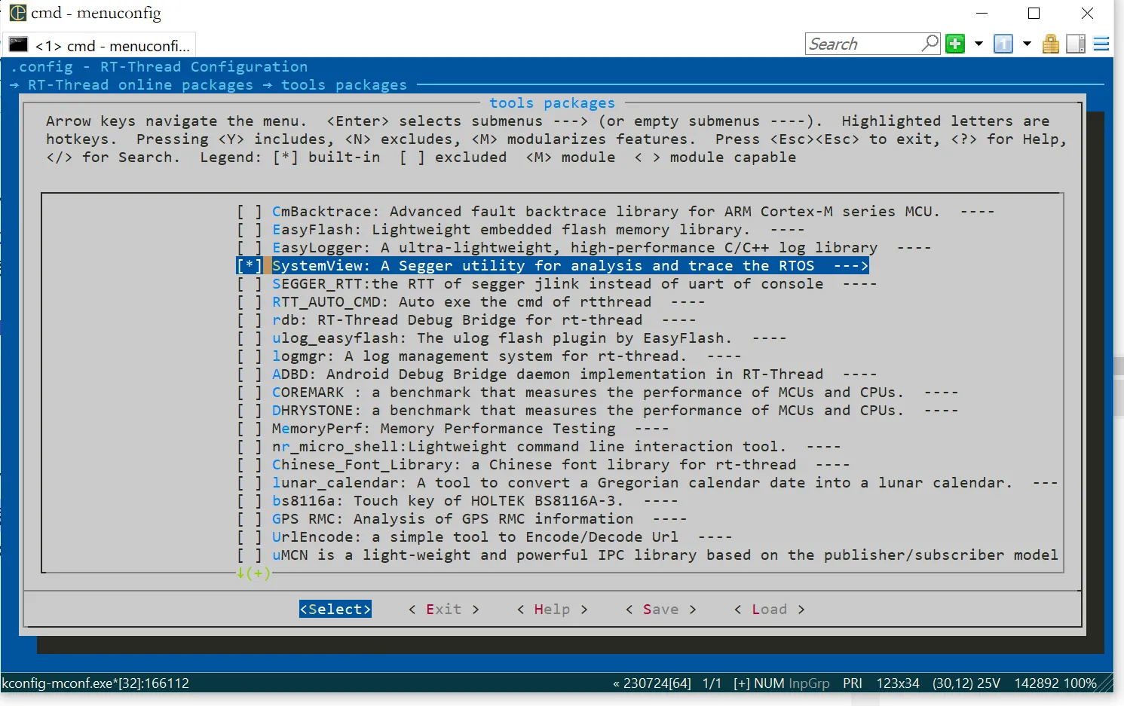The height and width of the screenshot is (706, 1124).
Task: Click the InpGrp status bar entry
Action: (x=809, y=683)
